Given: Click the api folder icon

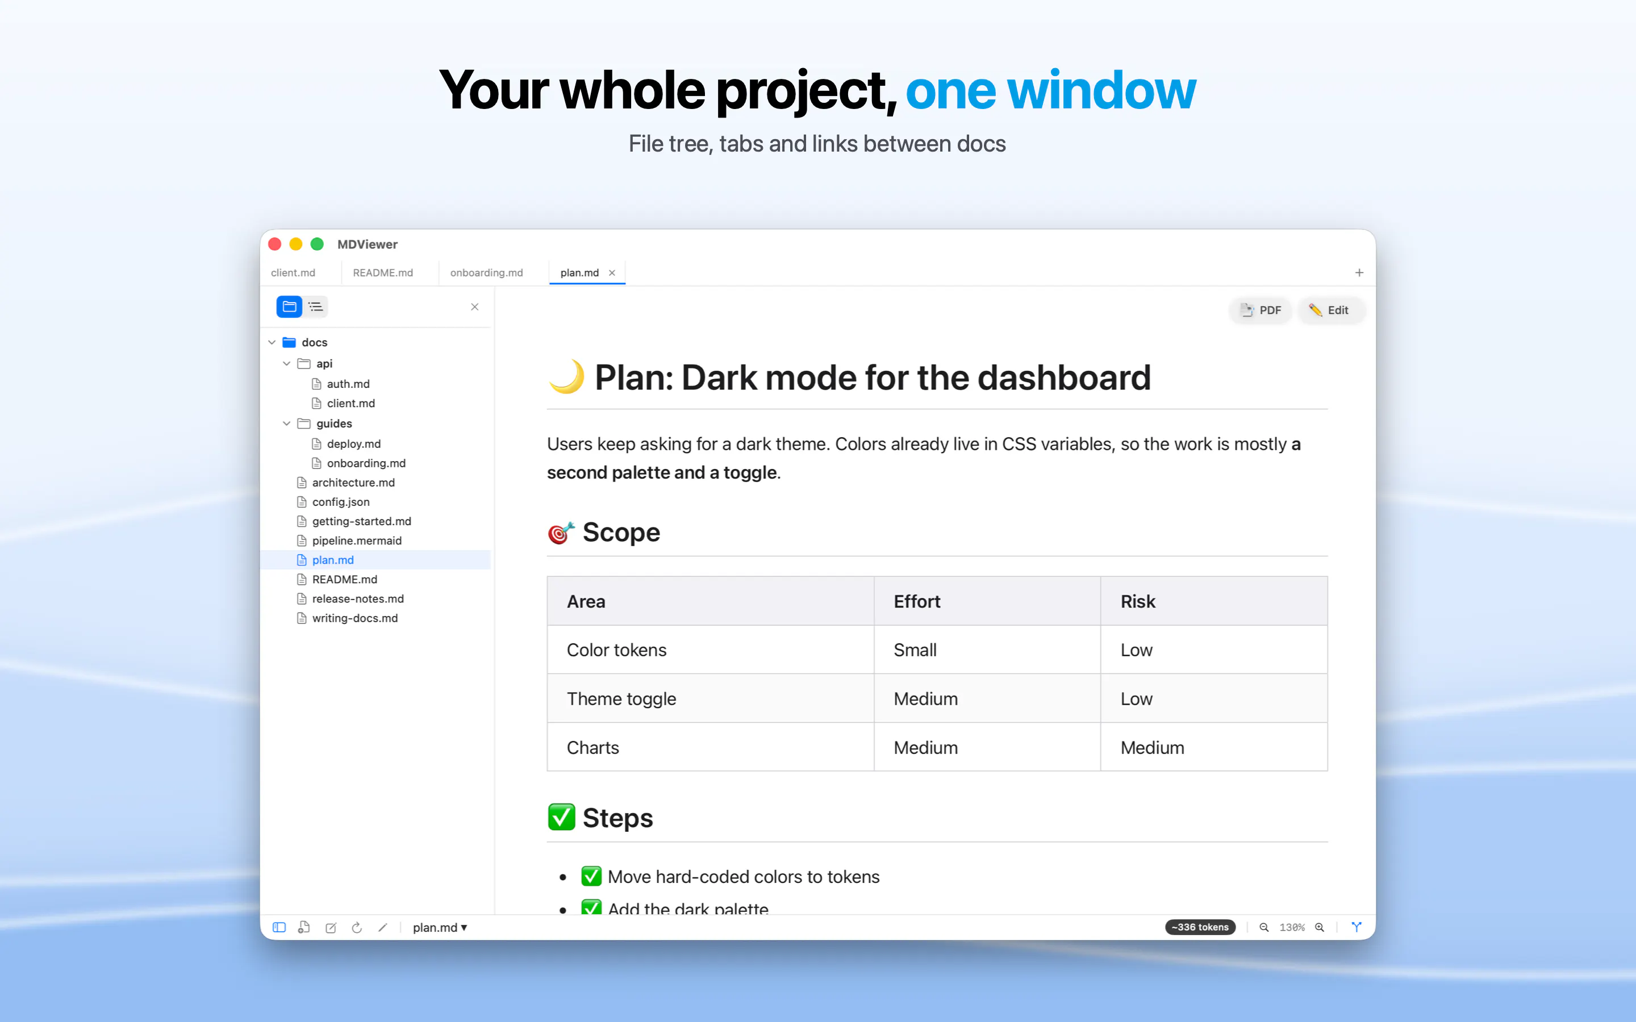Looking at the screenshot, I should point(304,363).
